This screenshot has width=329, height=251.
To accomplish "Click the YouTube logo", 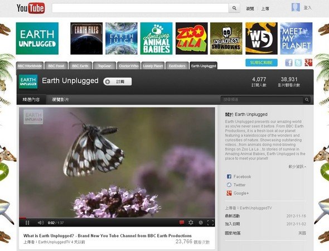I will point(31,8).
